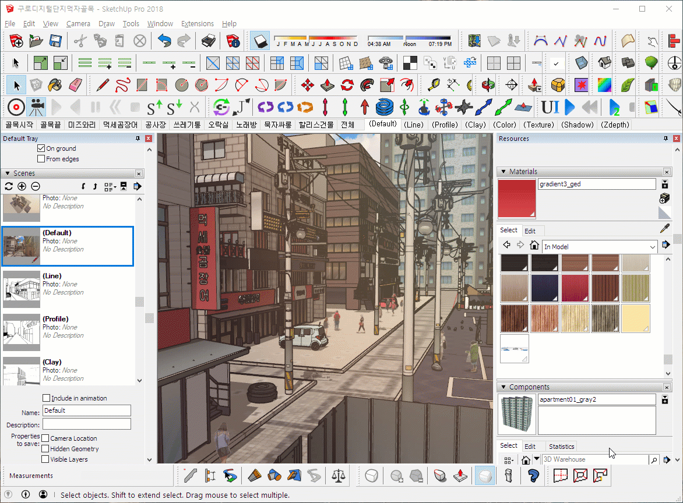Click the Save floppy disk icon
The width and height of the screenshot is (683, 503).
point(55,41)
